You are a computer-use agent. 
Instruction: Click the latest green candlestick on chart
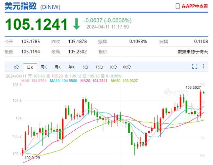(x=203, y=93)
